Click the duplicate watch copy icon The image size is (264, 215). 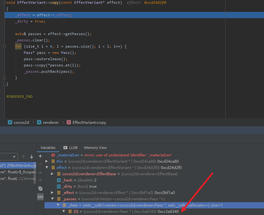pos(40,188)
